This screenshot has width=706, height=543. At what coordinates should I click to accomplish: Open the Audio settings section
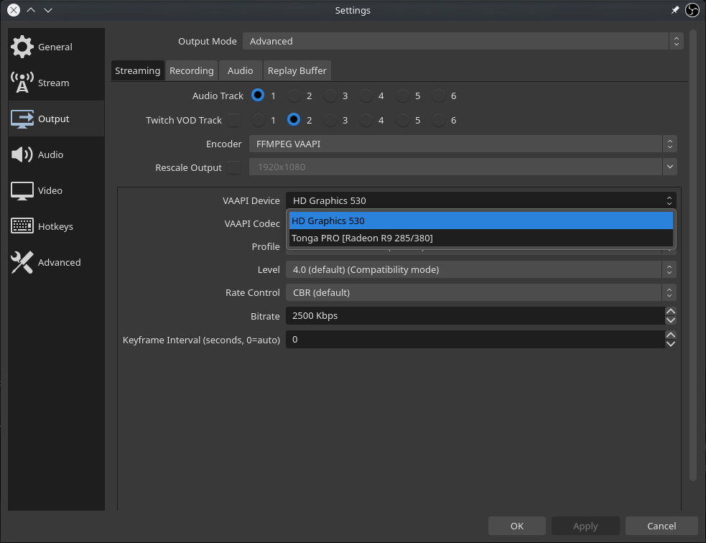(50, 154)
